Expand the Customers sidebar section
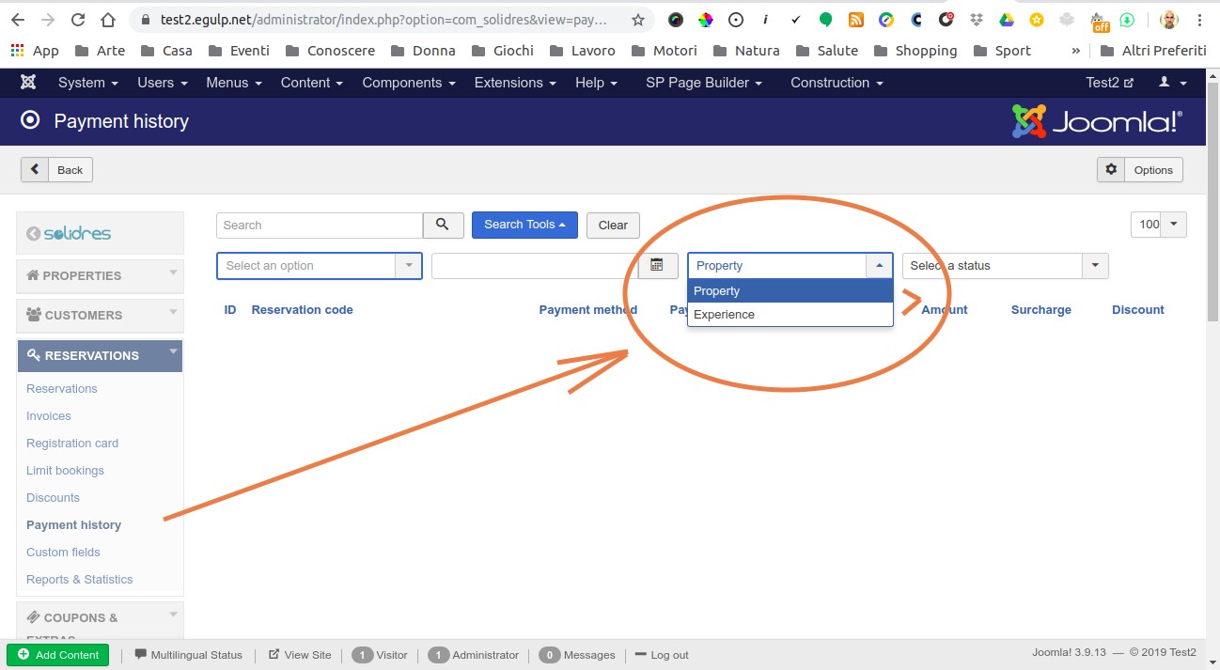Viewport: 1220px width, 670px height. 100,315
